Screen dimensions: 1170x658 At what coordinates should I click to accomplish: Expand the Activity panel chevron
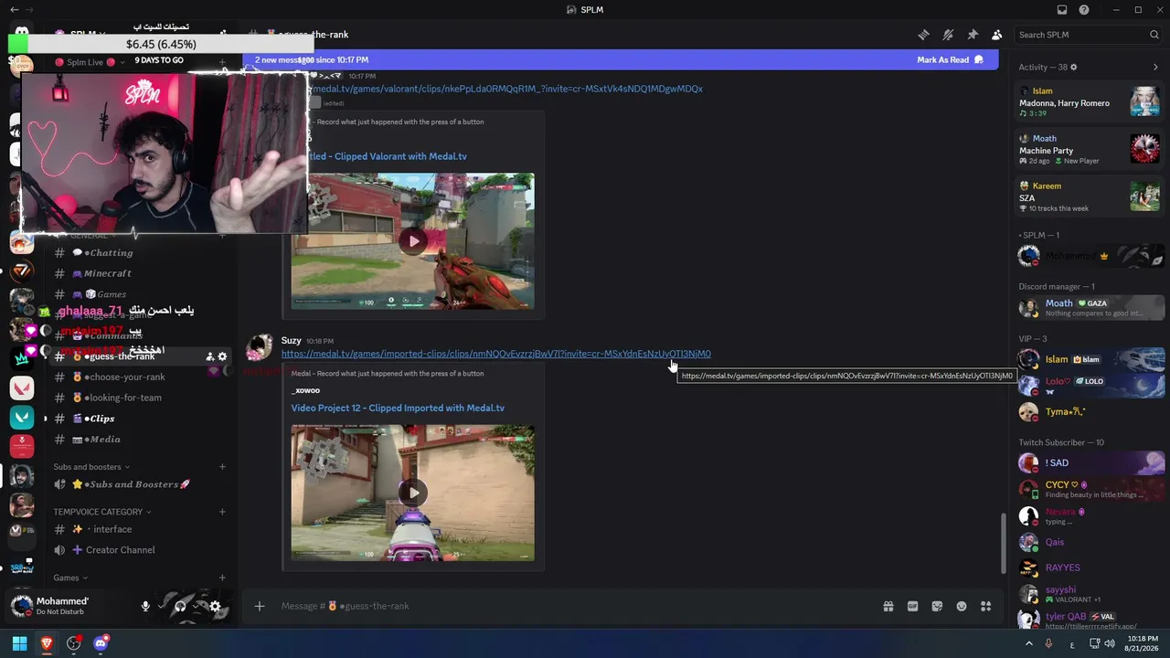click(1155, 67)
